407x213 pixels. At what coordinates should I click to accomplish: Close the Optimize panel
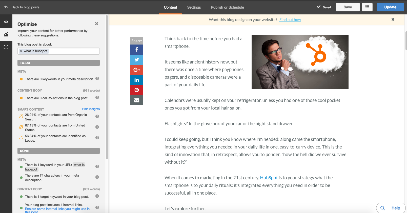click(96, 24)
